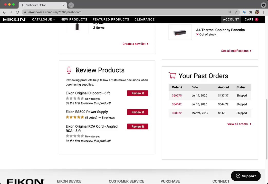The image size is (268, 184).
Task: Click Create a new list link
Action: click(x=135, y=44)
